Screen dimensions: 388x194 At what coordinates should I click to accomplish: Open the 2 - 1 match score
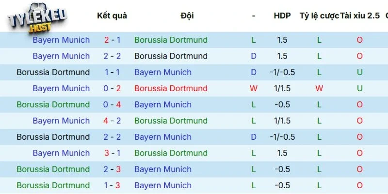pos(112,40)
